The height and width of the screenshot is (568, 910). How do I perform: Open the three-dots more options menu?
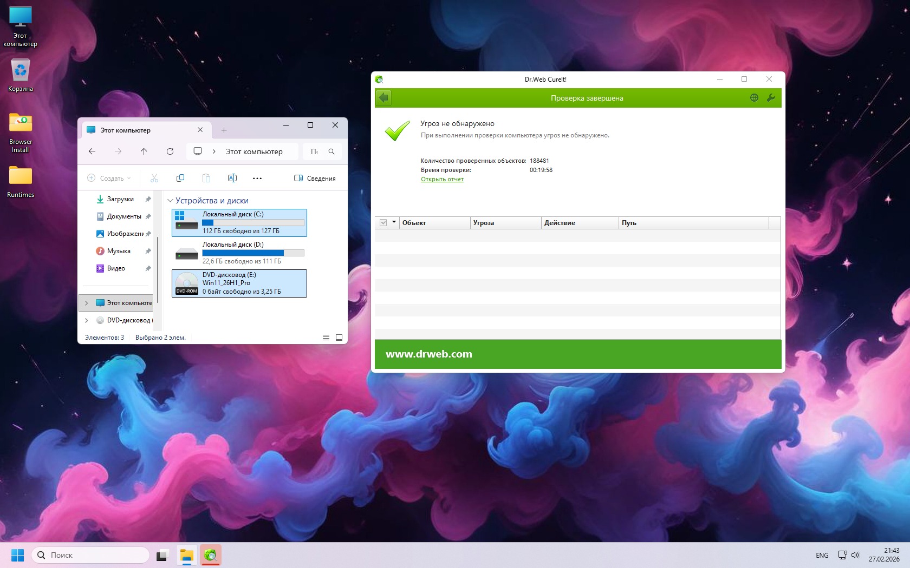pyautogui.click(x=257, y=178)
